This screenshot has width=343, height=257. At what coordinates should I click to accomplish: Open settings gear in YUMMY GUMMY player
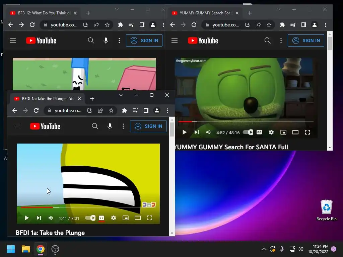click(x=271, y=132)
